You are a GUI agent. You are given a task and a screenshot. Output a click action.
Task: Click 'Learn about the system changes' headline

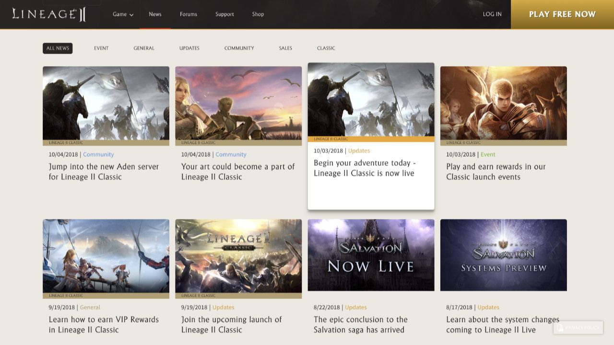(x=503, y=324)
